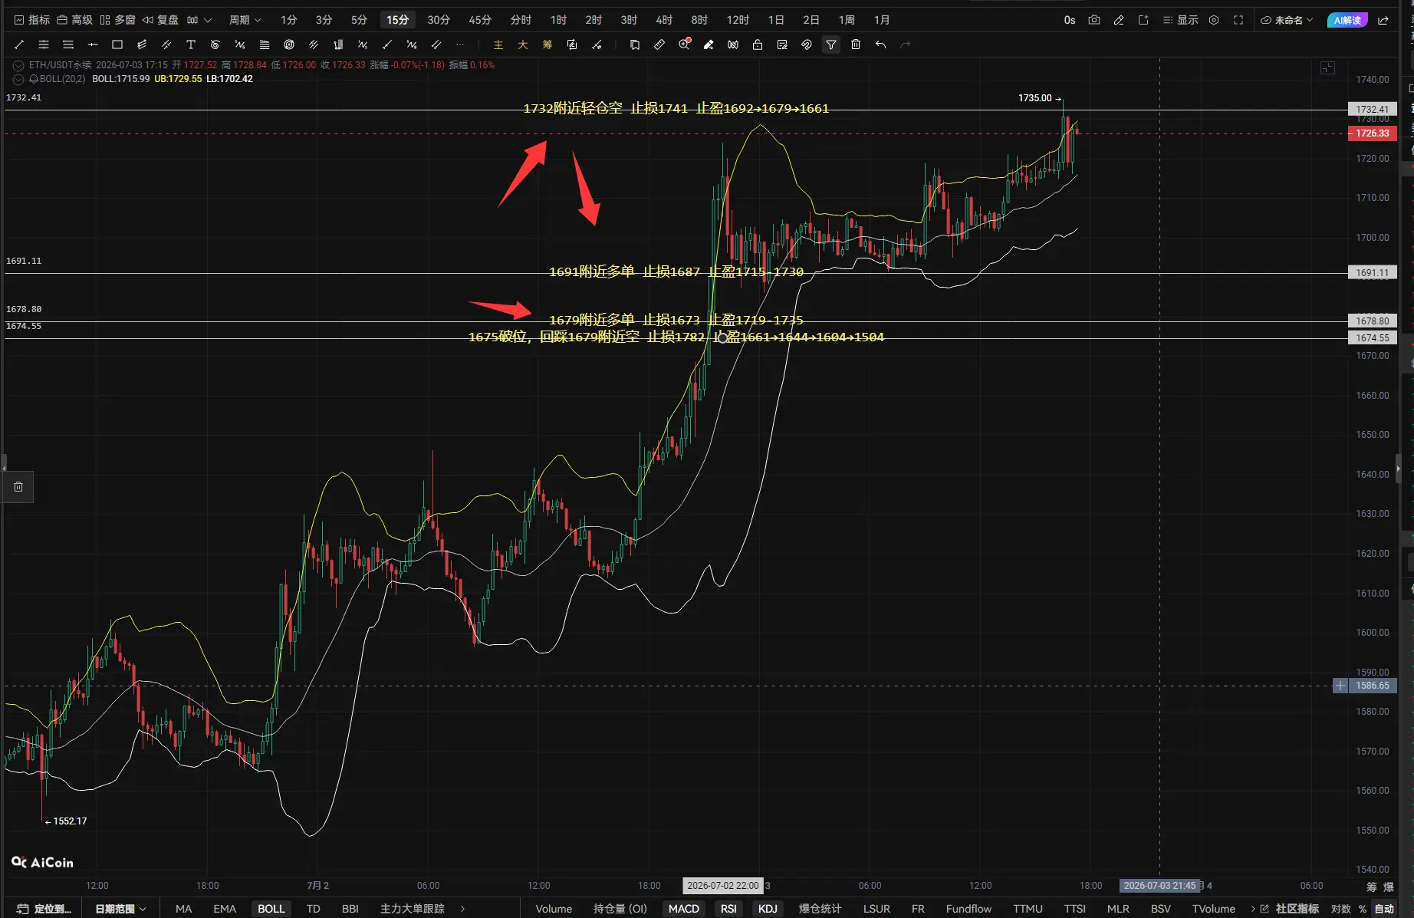Click the plus marker at 1586.65
Image resolution: width=1414 pixels, height=918 pixels.
1340,686
